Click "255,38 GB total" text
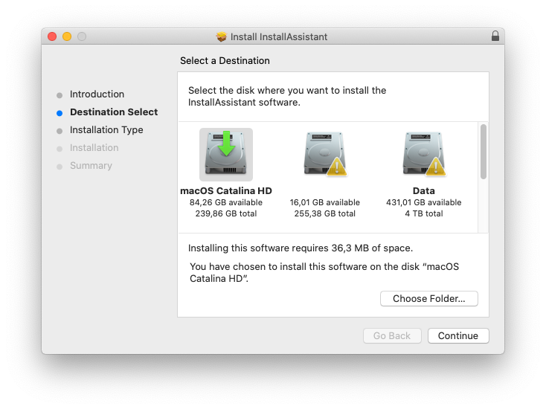Viewport: 546px width, 409px height. [x=325, y=213]
